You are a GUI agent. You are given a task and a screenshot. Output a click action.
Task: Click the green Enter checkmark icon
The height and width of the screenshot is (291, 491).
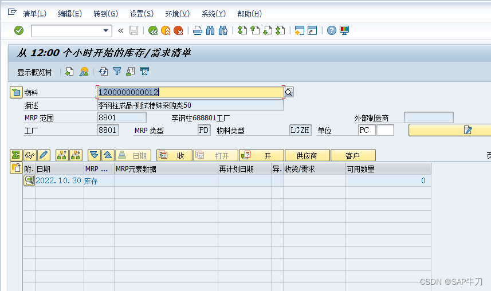point(19,30)
